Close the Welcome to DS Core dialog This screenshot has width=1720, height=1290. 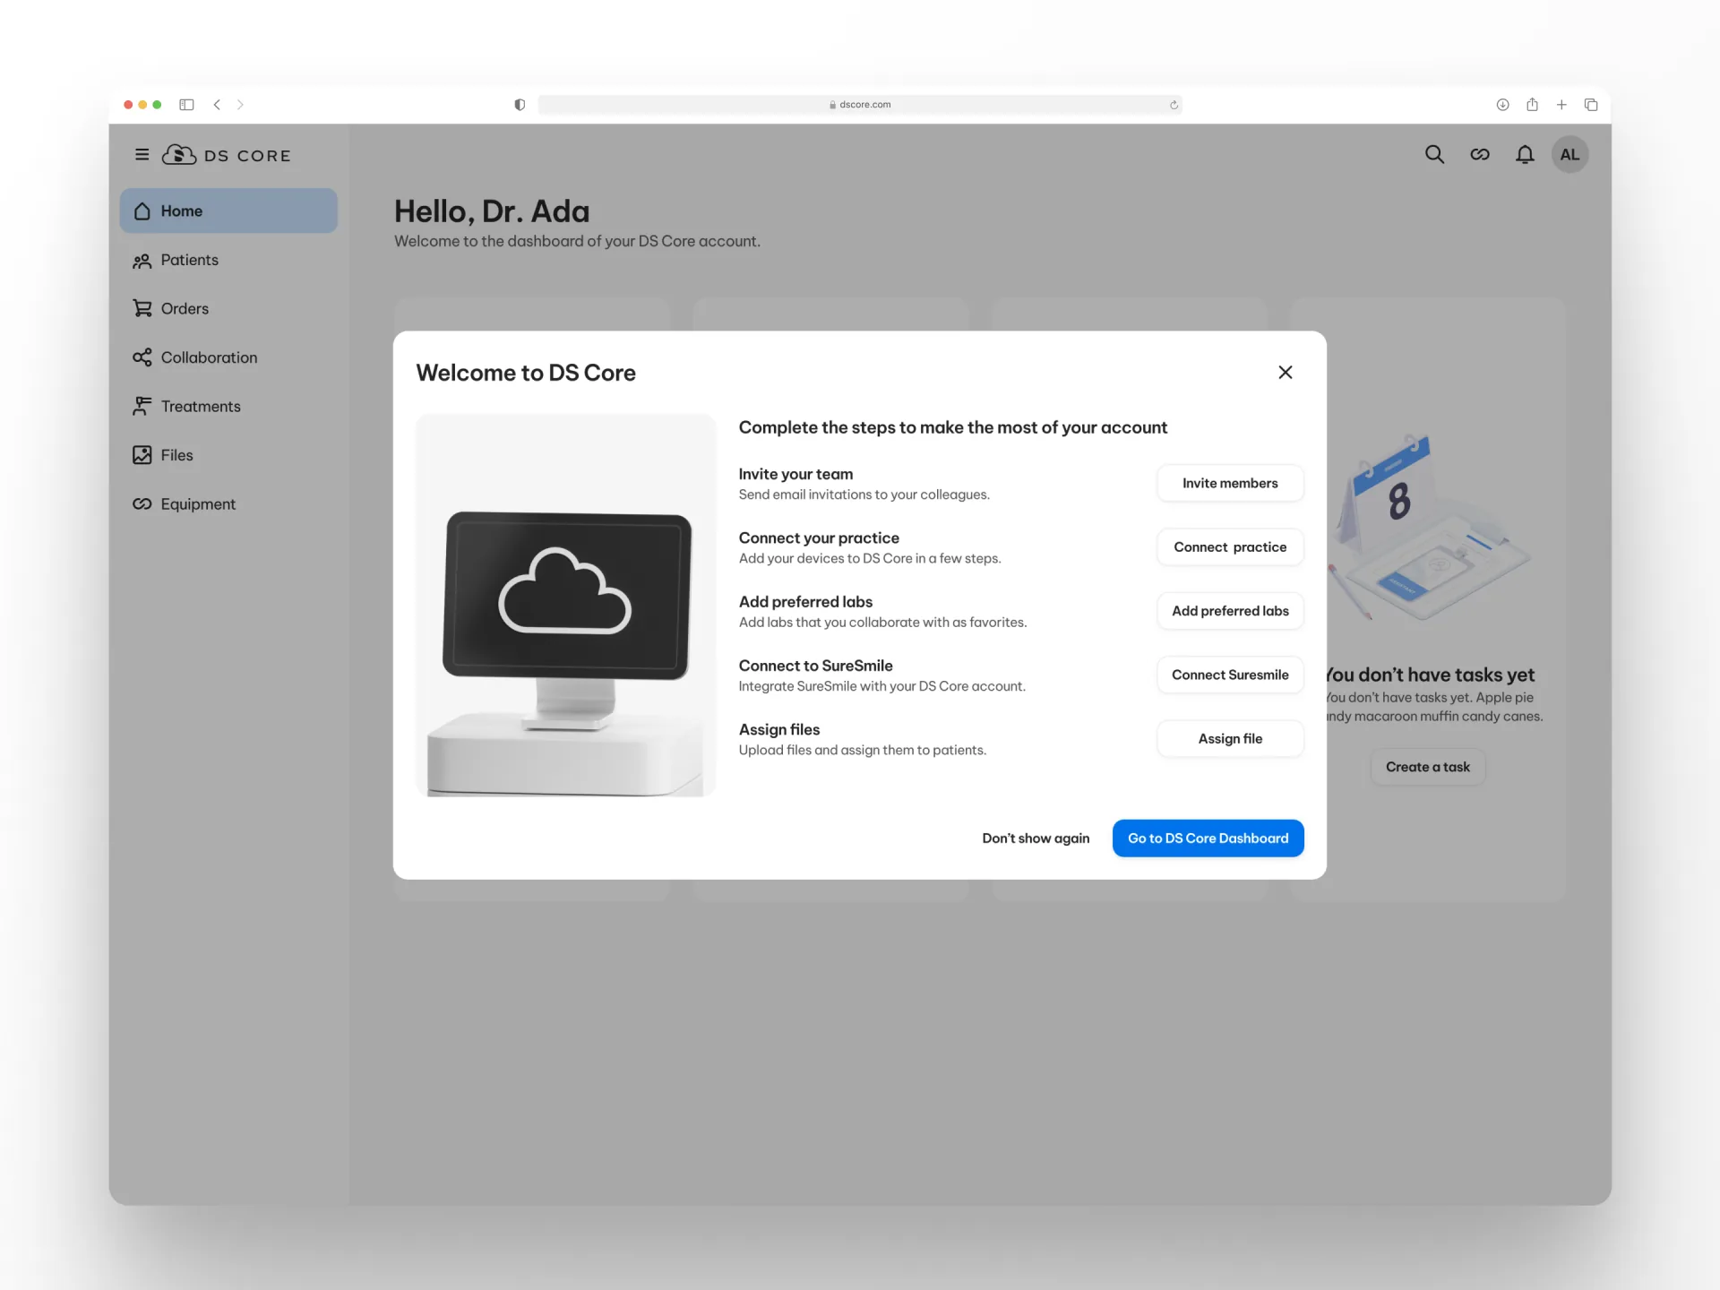(x=1286, y=372)
